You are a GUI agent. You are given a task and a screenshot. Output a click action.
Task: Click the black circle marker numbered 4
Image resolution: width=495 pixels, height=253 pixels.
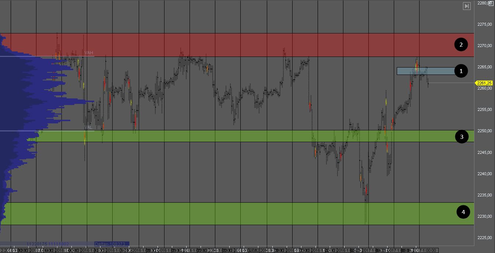pyautogui.click(x=463, y=212)
